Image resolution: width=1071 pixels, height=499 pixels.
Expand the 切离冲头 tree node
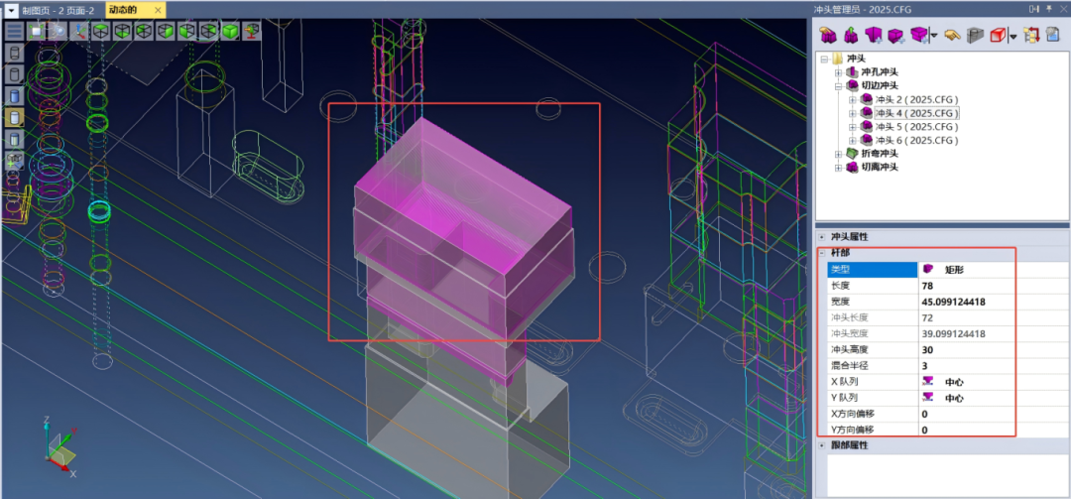838,168
